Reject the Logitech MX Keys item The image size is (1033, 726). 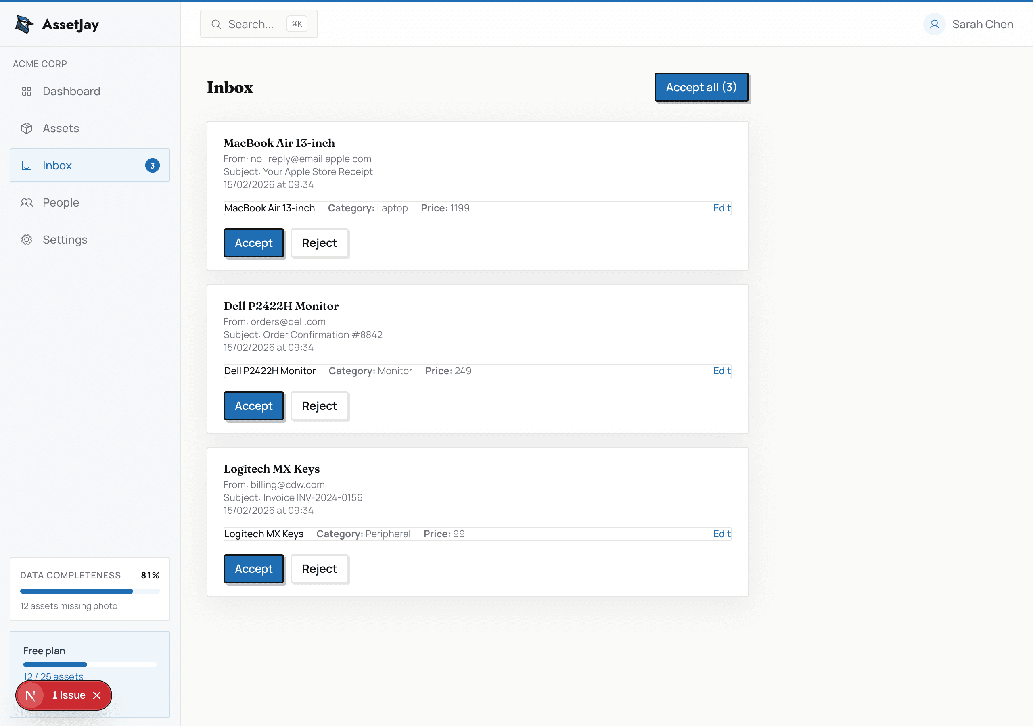320,569
